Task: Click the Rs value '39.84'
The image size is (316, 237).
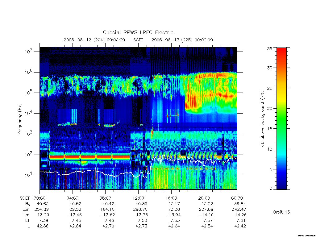Action: click(240, 204)
